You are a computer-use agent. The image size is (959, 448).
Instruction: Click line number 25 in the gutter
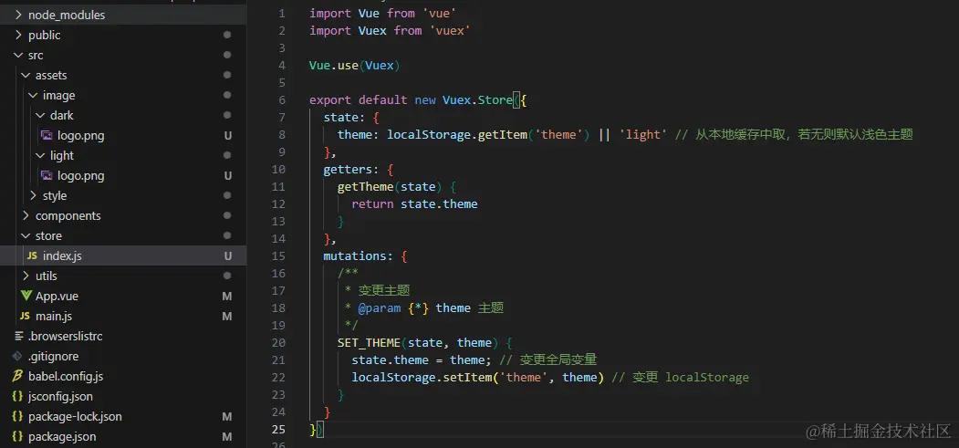tap(278, 430)
